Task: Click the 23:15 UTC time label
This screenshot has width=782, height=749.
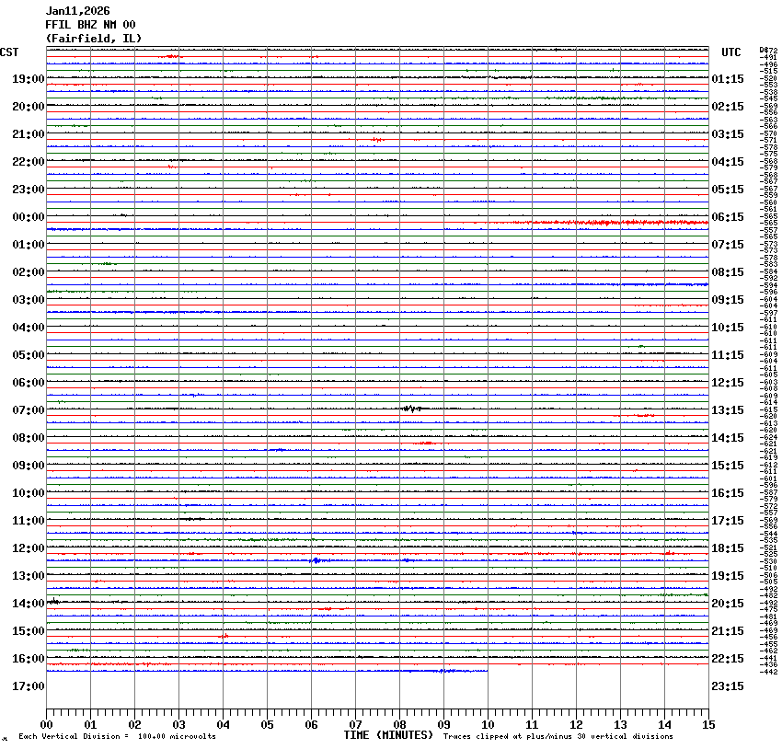Action: pyautogui.click(x=728, y=686)
